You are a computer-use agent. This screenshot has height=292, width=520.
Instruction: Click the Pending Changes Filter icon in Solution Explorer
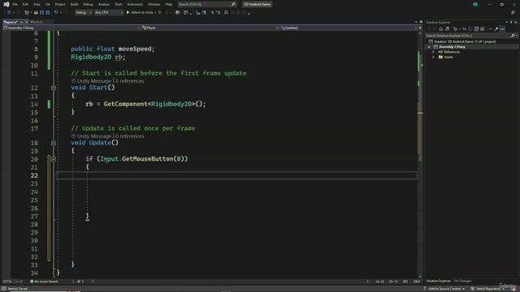[x=455, y=29]
